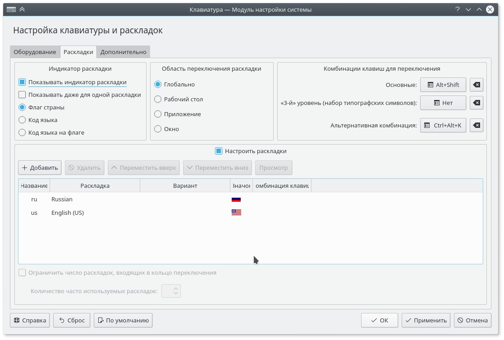Enable 'Показывать даже для одной раскладки'

pos(22,95)
